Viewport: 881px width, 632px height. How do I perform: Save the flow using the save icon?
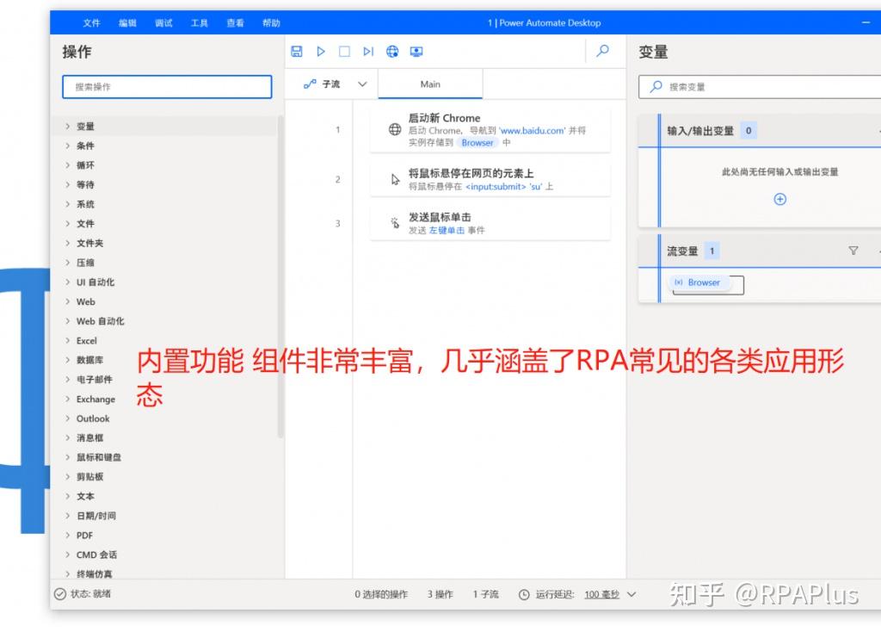(297, 52)
